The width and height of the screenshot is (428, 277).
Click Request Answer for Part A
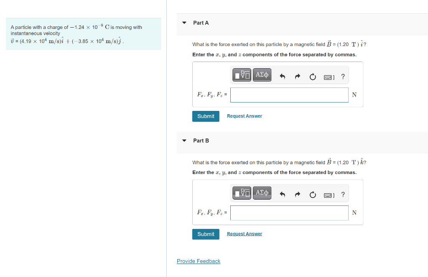244,116
